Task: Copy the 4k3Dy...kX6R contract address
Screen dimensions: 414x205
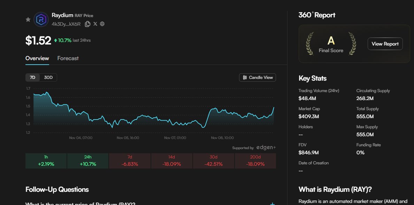Action: tap(88, 24)
